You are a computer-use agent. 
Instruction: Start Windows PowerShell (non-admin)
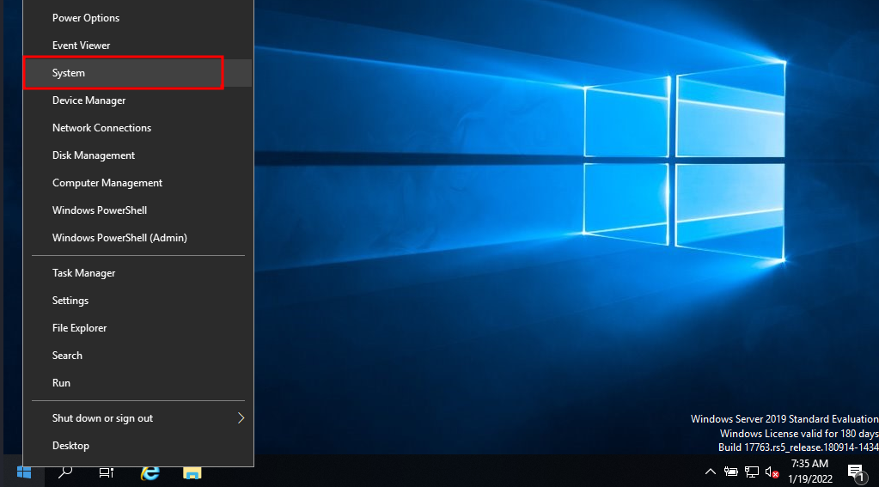[137, 210]
